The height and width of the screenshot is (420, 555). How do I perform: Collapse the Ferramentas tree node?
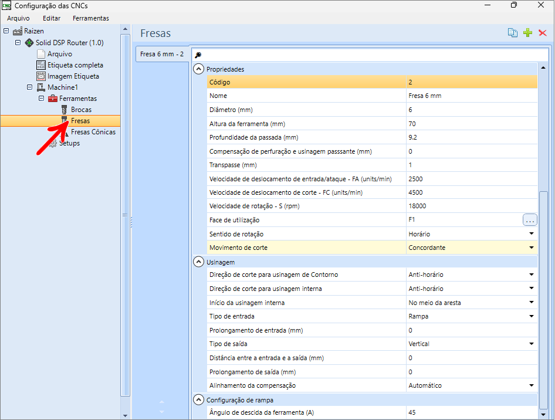pyautogui.click(x=42, y=99)
